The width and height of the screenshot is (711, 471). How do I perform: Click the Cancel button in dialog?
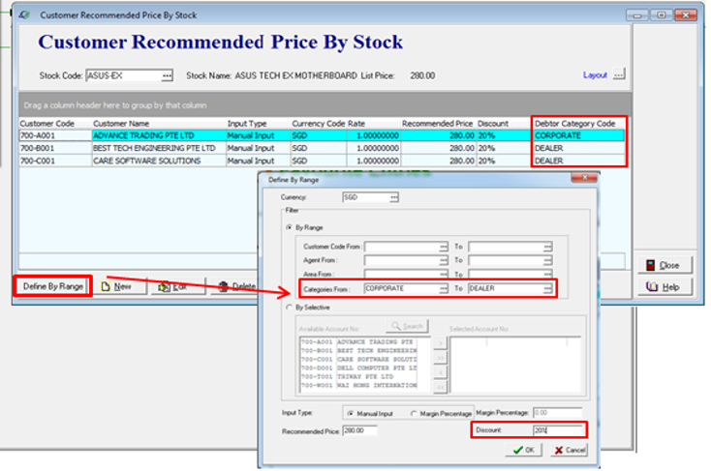coord(570,450)
